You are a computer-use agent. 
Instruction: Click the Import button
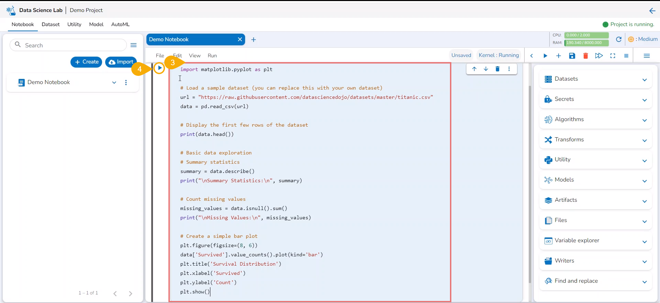pos(121,62)
